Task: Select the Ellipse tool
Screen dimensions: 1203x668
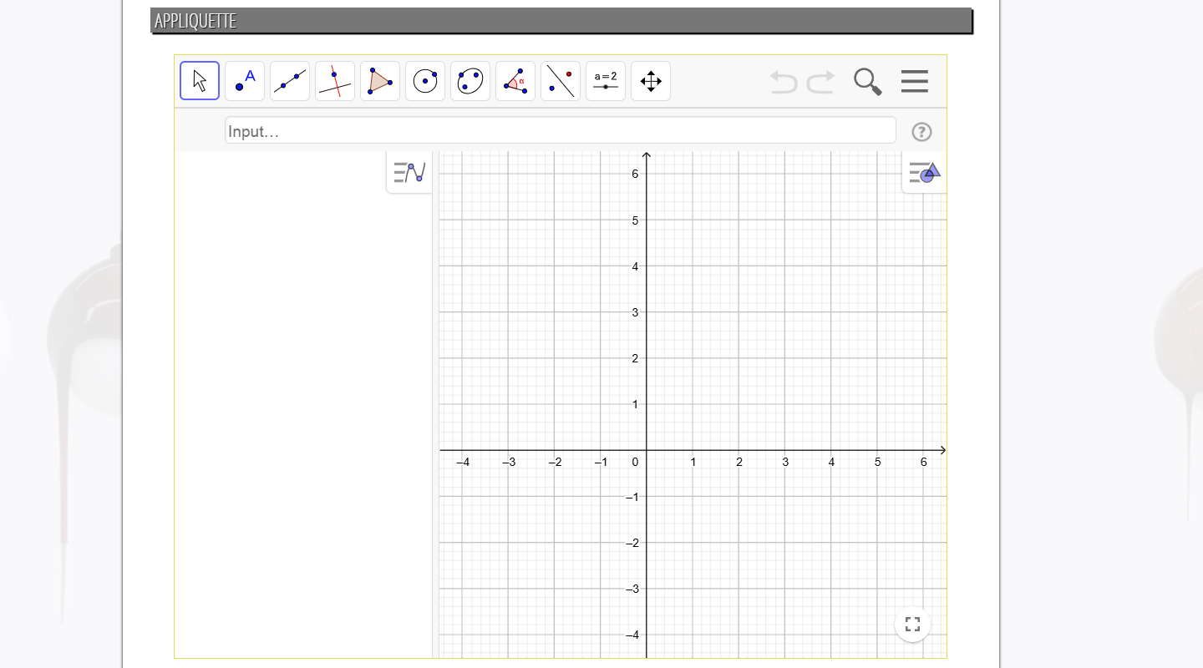Action: (470, 81)
